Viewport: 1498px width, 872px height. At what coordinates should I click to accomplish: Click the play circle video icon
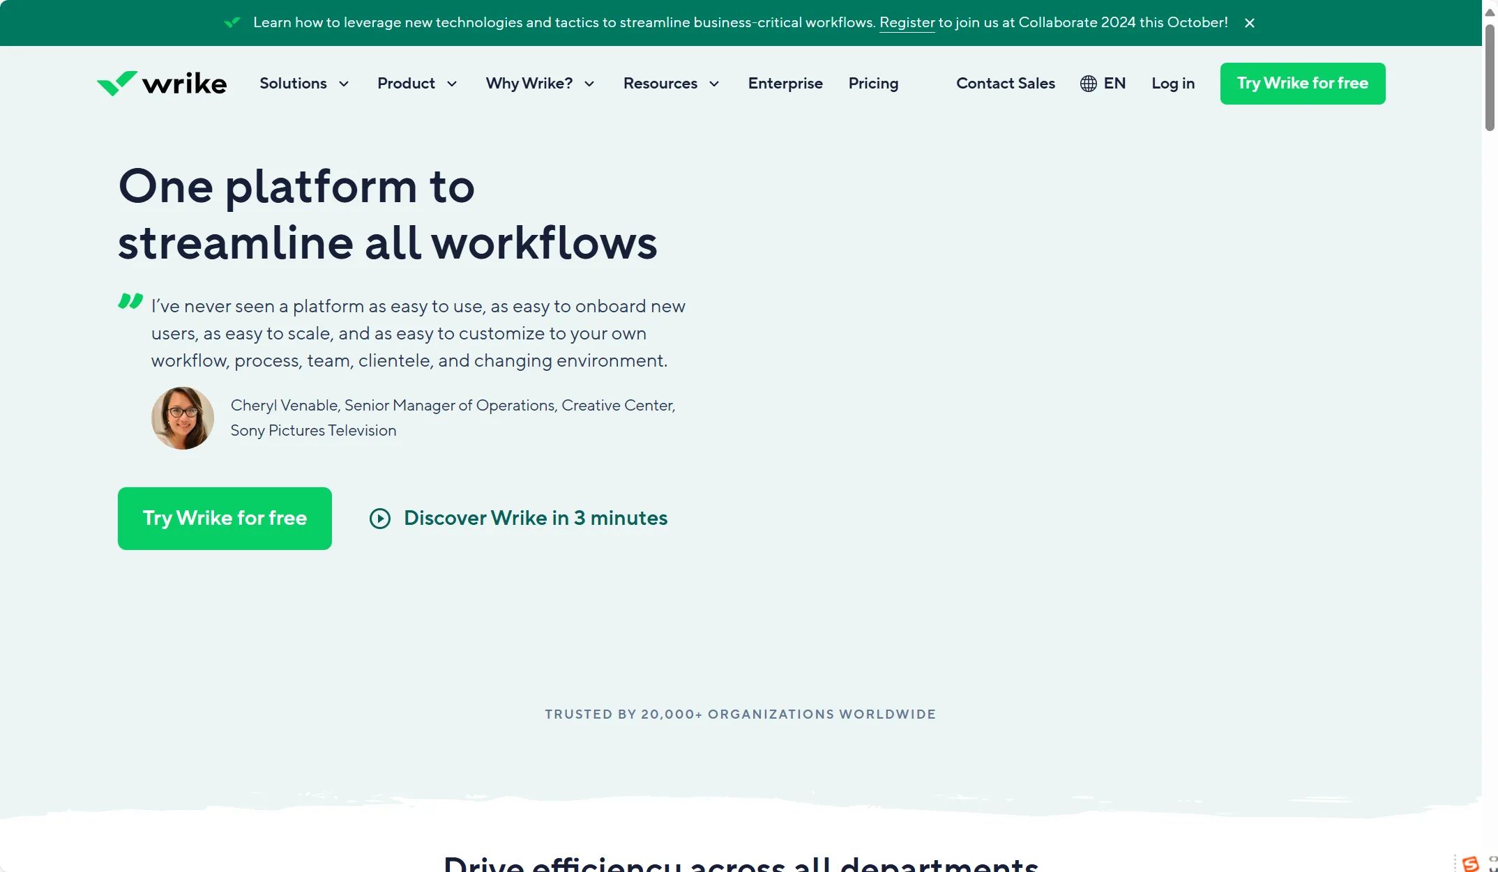click(x=380, y=519)
